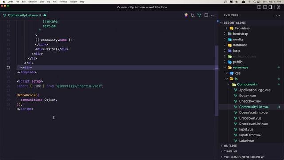Click line number 22 in gutter

click(8, 68)
